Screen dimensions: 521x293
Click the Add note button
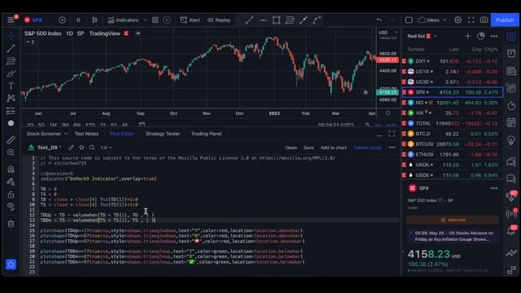point(453,220)
